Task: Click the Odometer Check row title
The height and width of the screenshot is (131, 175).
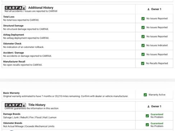Action: 12,44
